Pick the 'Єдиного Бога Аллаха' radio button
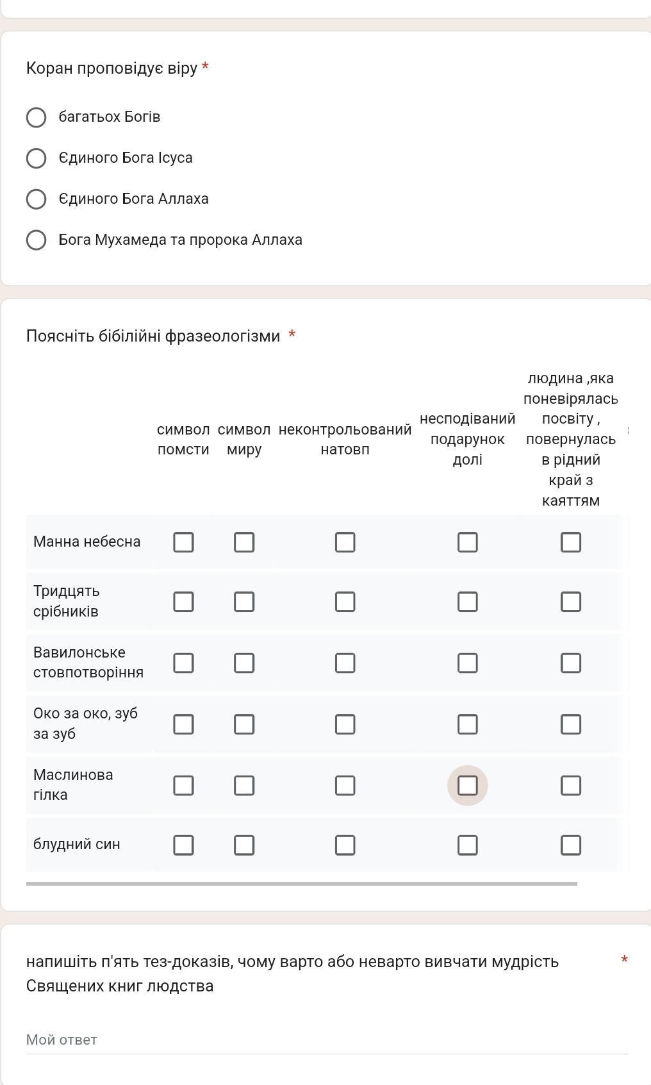 point(37,199)
